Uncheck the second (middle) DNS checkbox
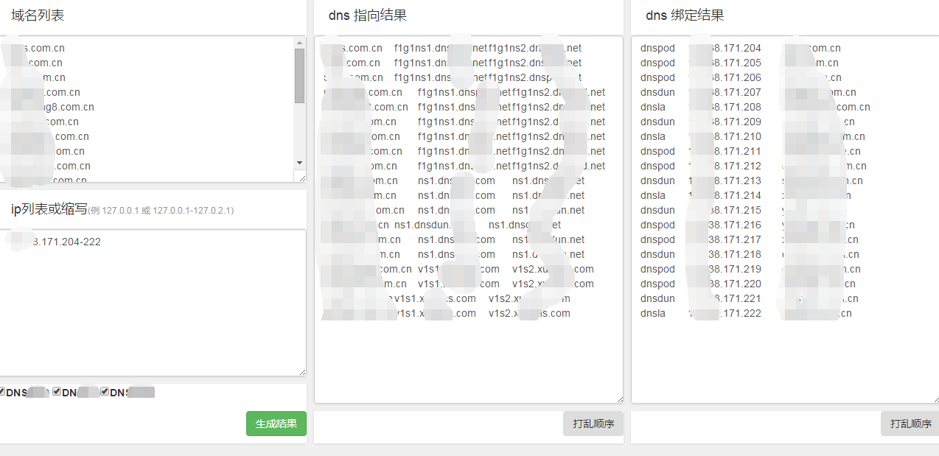Image resolution: width=939 pixels, height=456 pixels. 57,392
